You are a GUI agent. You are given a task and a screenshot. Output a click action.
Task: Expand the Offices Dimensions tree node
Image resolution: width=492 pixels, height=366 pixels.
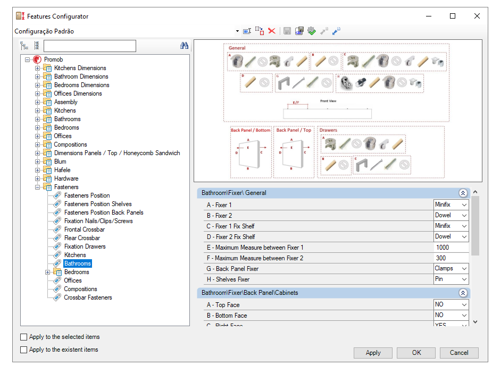pos(37,93)
